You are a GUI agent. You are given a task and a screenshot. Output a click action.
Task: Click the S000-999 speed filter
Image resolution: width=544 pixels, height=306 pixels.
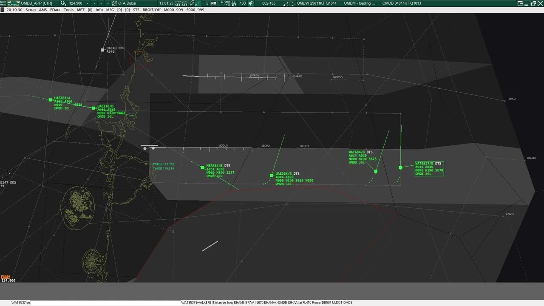(x=195, y=9)
